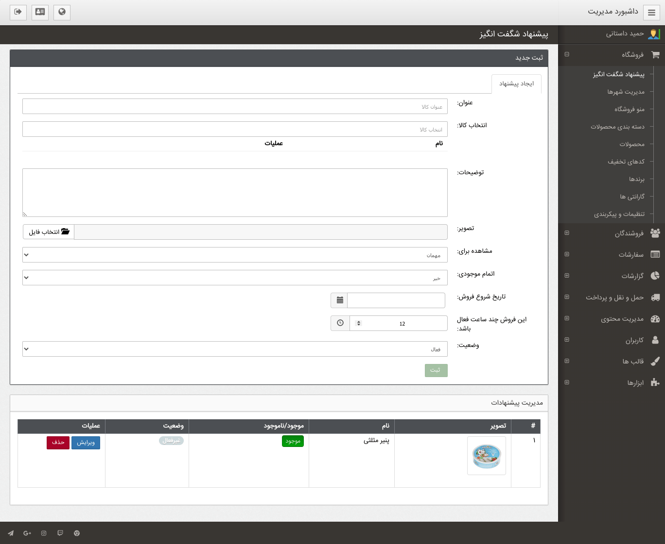Viewport: 665px width, 544px height.
Task: Expand the گزارشات sidebar section
Action: pos(567,276)
